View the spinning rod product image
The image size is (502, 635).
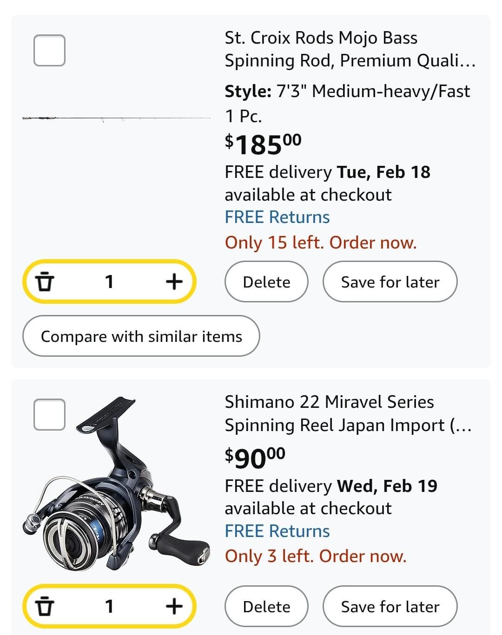(116, 119)
